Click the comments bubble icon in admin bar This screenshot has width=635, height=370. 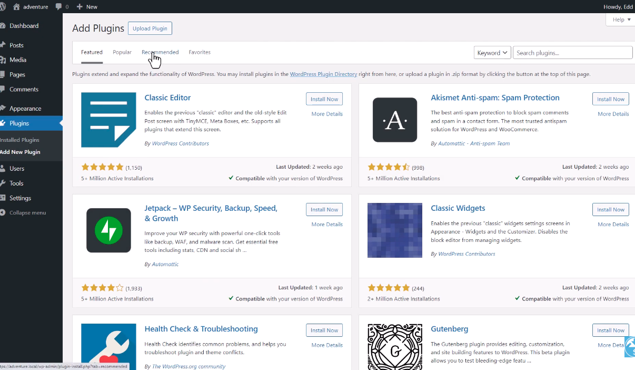[x=59, y=7]
